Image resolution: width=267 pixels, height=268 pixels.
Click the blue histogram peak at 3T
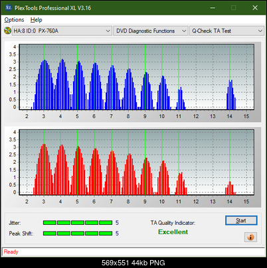point(44,85)
